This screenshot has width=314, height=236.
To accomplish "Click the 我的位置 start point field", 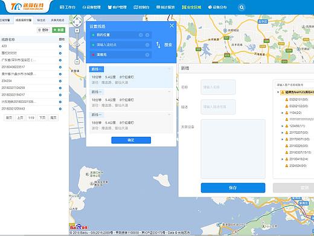I will (121, 35).
